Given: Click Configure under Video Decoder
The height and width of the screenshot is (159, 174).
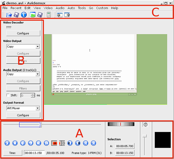Looking at the screenshot, I should tap(23, 34).
